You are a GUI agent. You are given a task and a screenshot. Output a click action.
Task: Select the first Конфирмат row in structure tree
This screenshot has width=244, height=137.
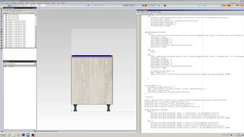pyautogui.click(x=16, y=21)
